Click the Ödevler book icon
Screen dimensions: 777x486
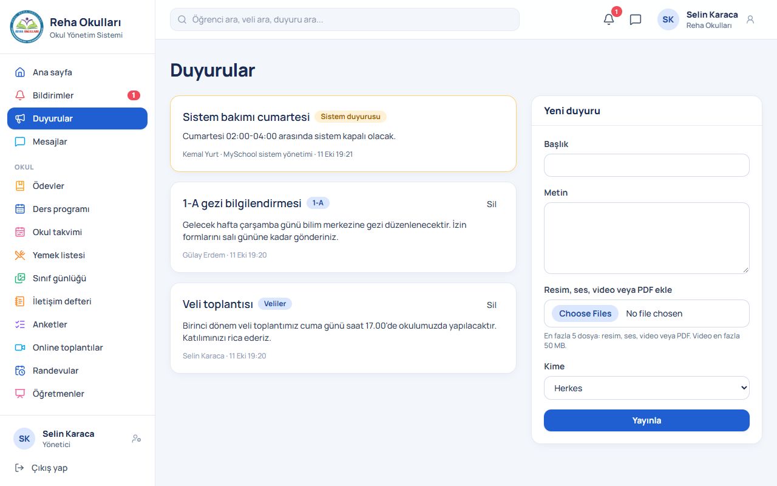[x=20, y=186]
